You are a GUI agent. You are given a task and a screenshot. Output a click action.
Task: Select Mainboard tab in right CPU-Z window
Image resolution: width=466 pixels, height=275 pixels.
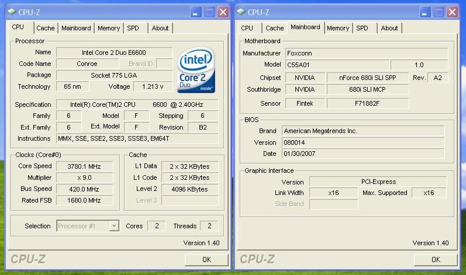305,27
